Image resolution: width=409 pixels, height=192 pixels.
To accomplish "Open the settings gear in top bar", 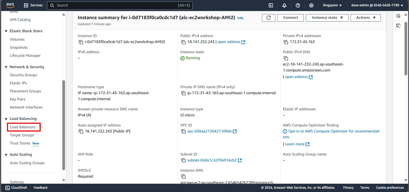I will coord(311,5).
